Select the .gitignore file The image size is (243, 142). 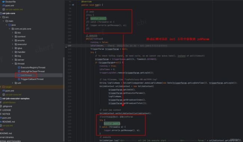(x=6, y=106)
